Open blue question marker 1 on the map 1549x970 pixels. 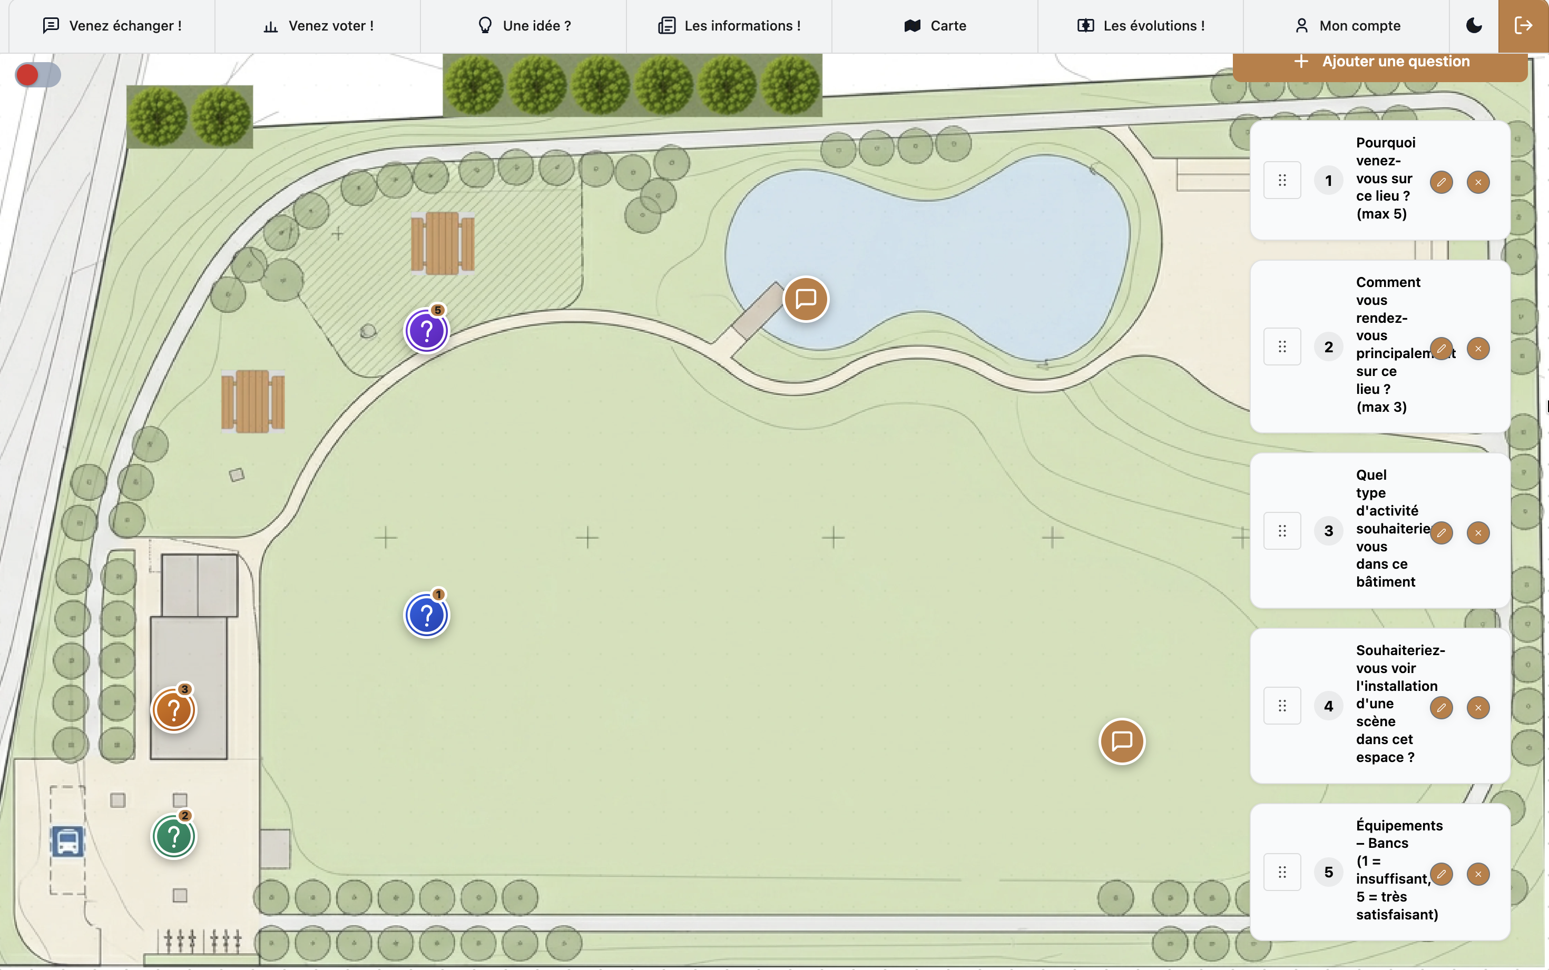pos(427,615)
